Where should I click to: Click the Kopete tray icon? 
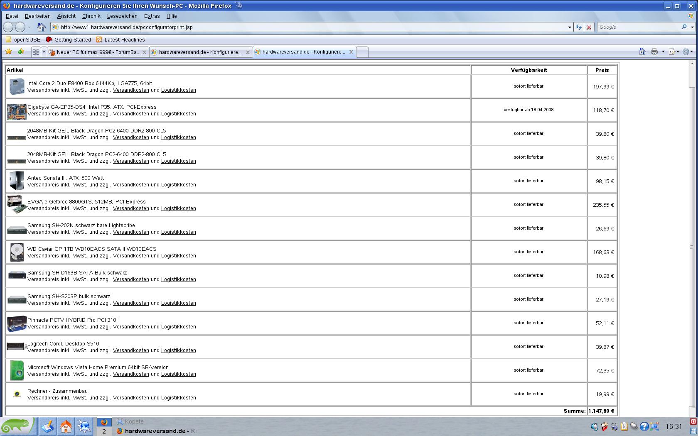(654, 426)
